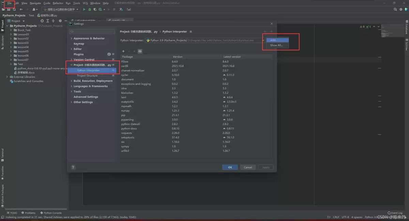409x221 pixels.
Task: Click the OK button in Settings
Action: click(230, 167)
